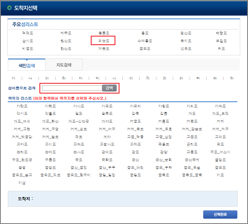This screenshot has height=224, width=248.
Task: Select the 하 index letter
Action: [x=232, y=78]
